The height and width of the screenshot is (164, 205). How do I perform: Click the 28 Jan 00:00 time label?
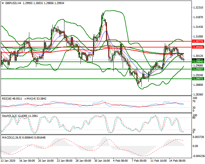tap(83, 161)
